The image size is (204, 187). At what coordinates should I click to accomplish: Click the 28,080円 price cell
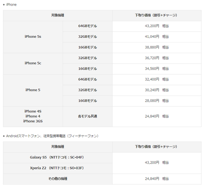pos(157,101)
